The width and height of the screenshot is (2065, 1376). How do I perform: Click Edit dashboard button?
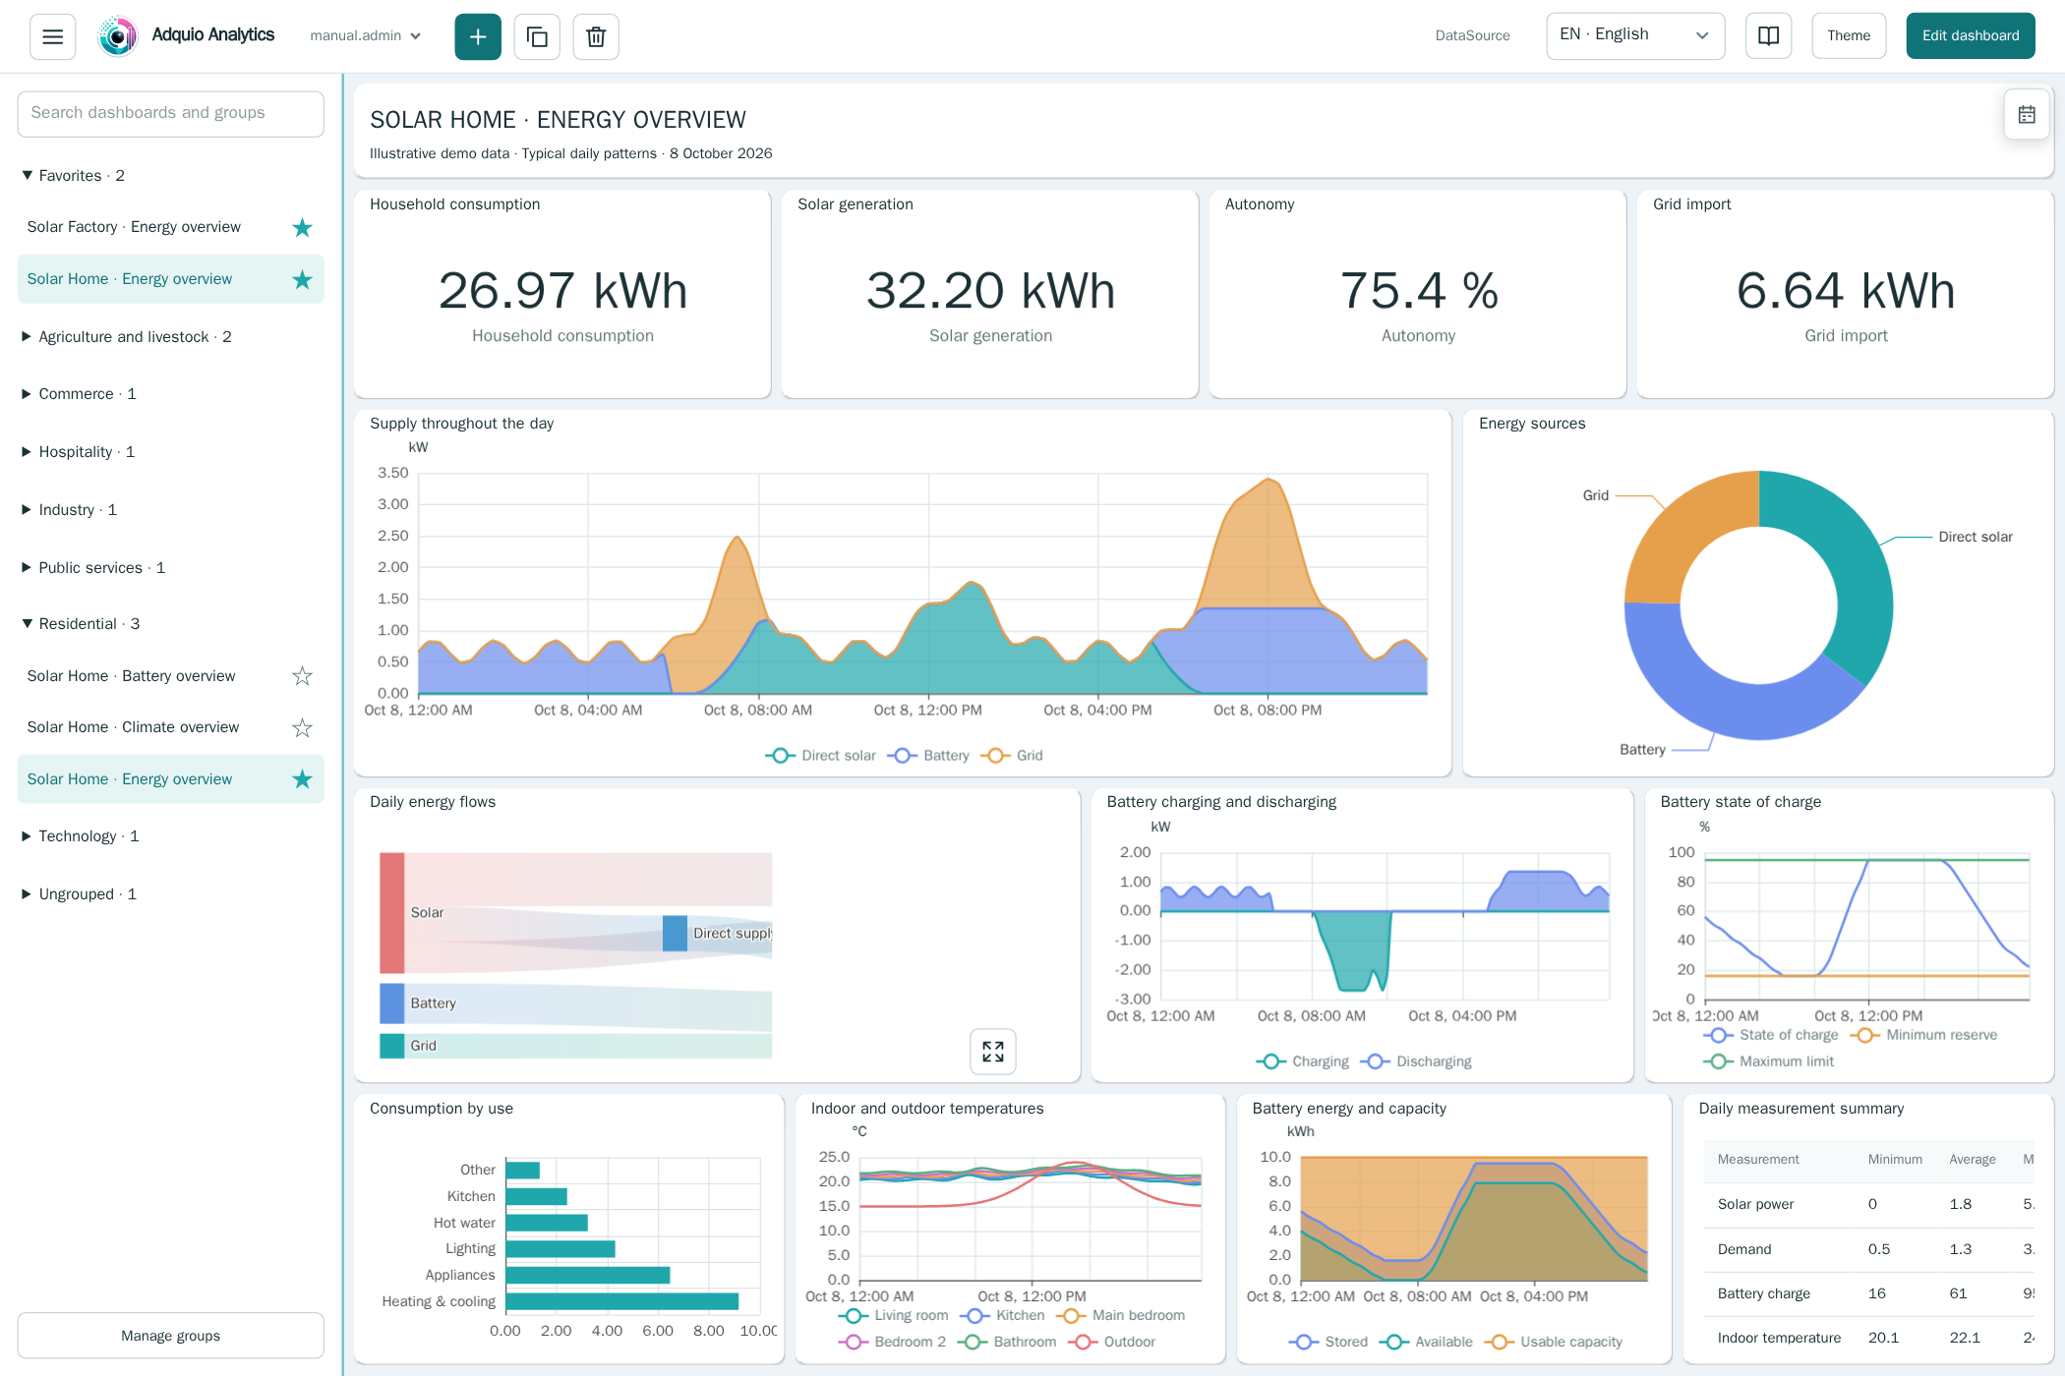click(1971, 35)
